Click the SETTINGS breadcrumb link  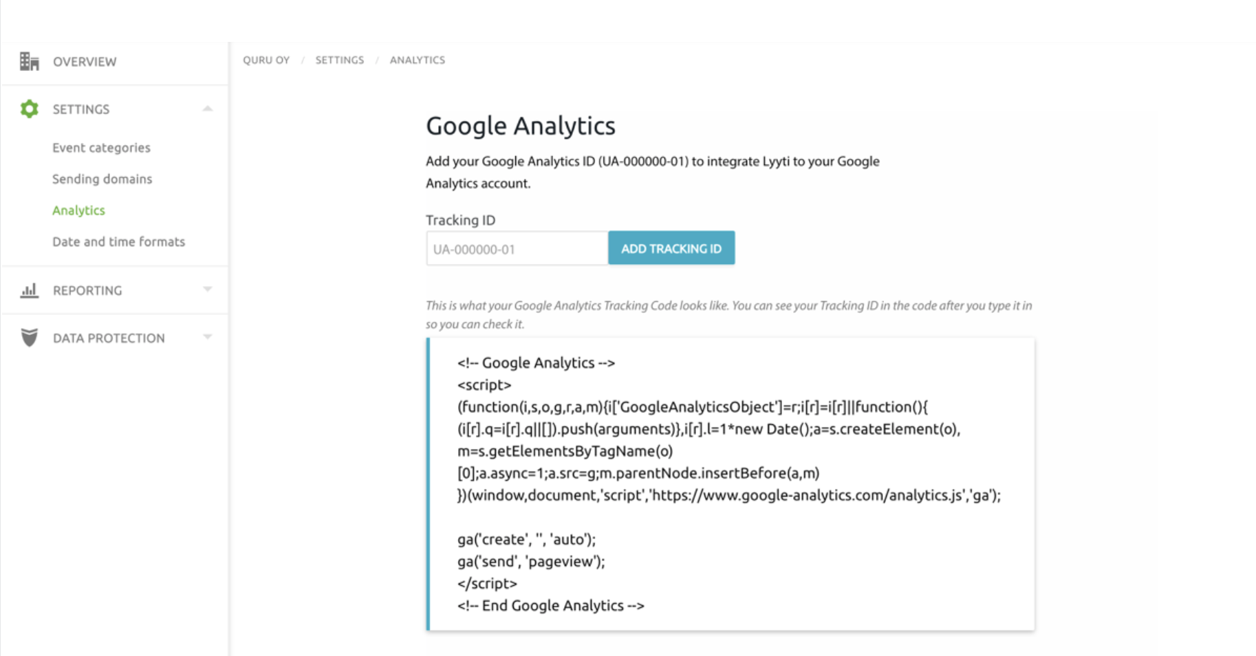pyautogui.click(x=340, y=61)
